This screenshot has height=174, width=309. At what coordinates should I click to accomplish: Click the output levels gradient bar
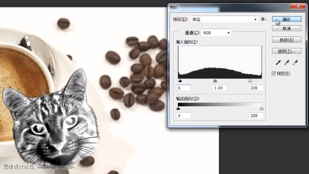[x=220, y=105]
